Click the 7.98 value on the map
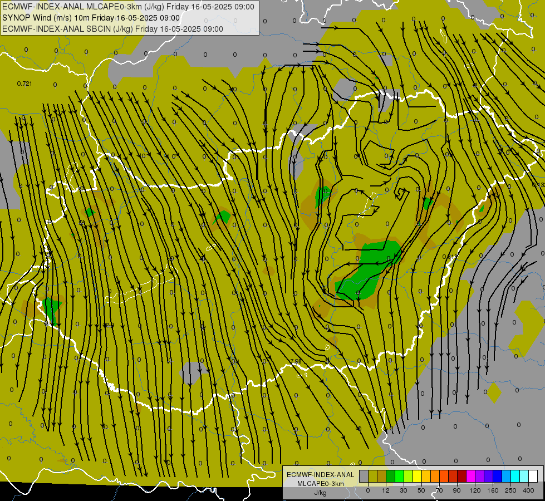This screenshot has height=501, width=545. 296,361
